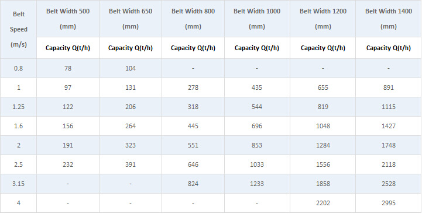Click the 0.8 belt speed row label
The image size is (422, 214).
pos(18,68)
